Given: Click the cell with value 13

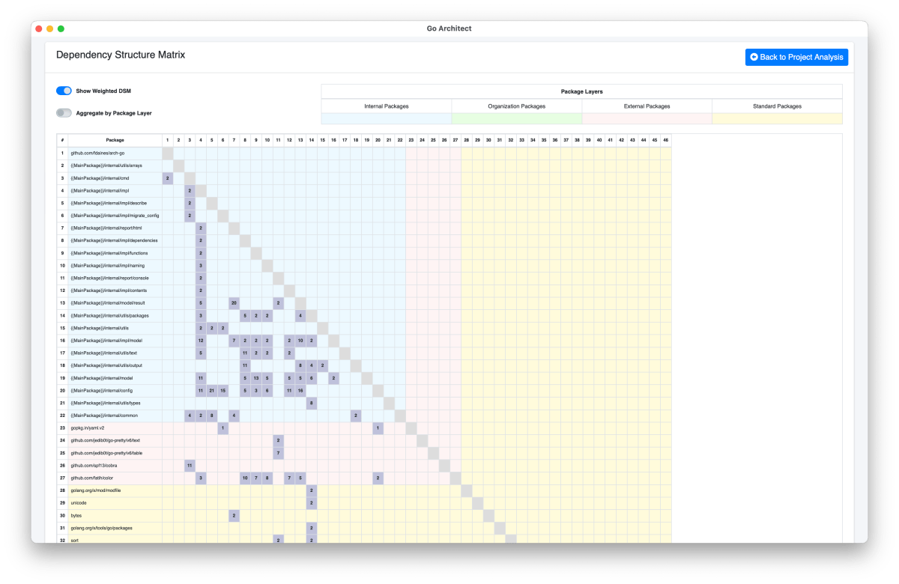Looking at the screenshot, I should pos(256,378).
